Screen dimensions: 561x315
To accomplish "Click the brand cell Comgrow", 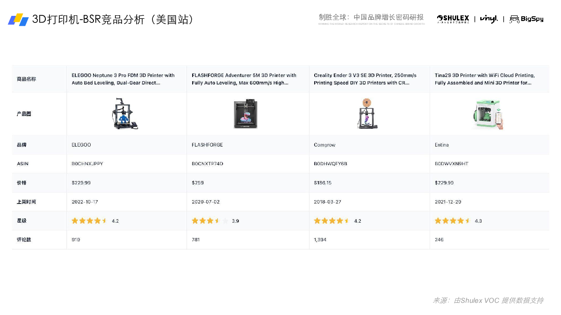I will pyautogui.click(x=324, y=145).
